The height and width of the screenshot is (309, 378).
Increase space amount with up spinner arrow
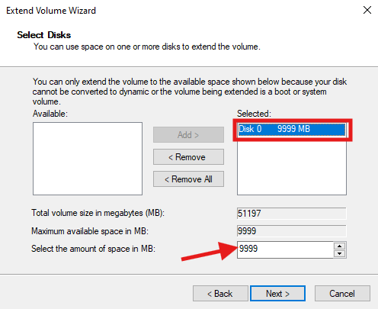pyautogui.click(x=340, y=246)
